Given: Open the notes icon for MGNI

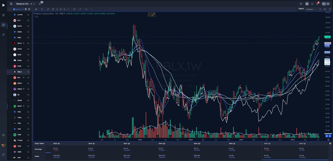Looking at the screenshot, I should (x=28, y=32).
